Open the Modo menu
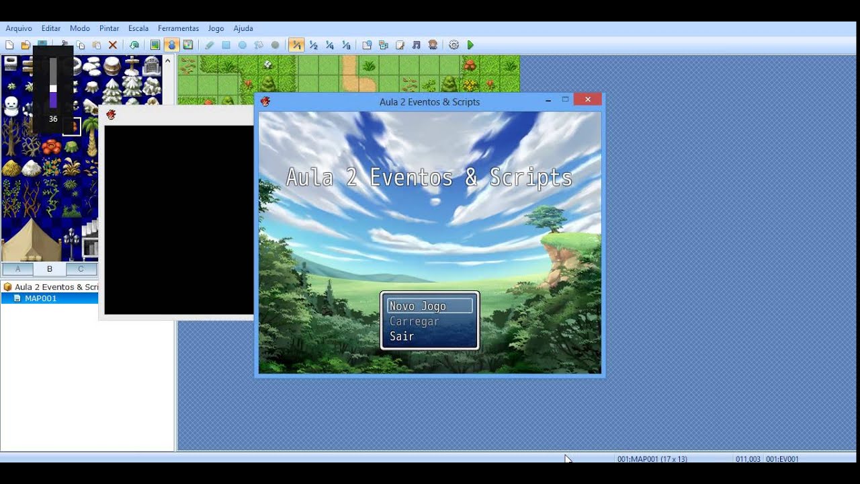The image size is (860, 484). point(80,28)
